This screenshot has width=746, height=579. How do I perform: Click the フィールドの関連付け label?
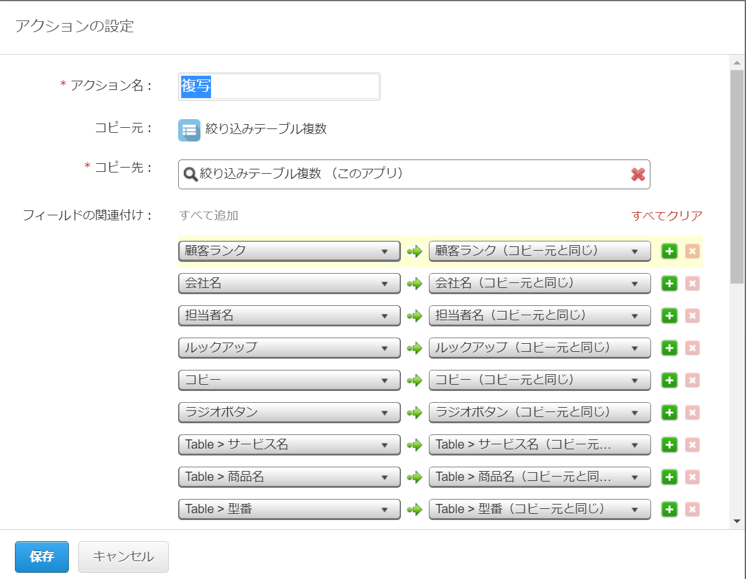pos(87,216)
